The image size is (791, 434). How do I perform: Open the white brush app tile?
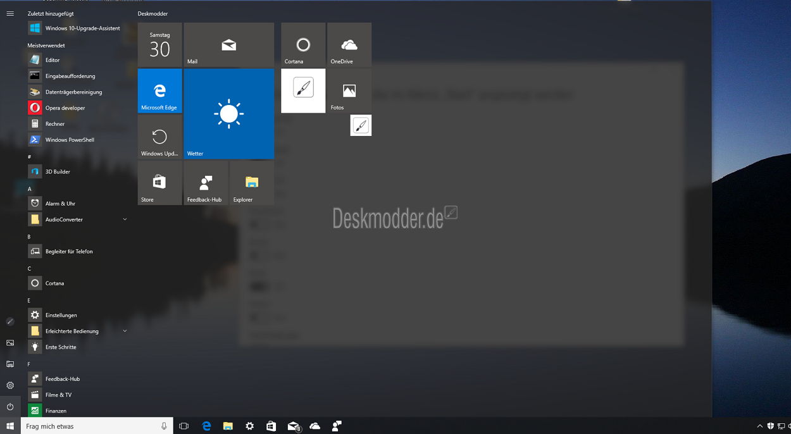coord(303,91)
